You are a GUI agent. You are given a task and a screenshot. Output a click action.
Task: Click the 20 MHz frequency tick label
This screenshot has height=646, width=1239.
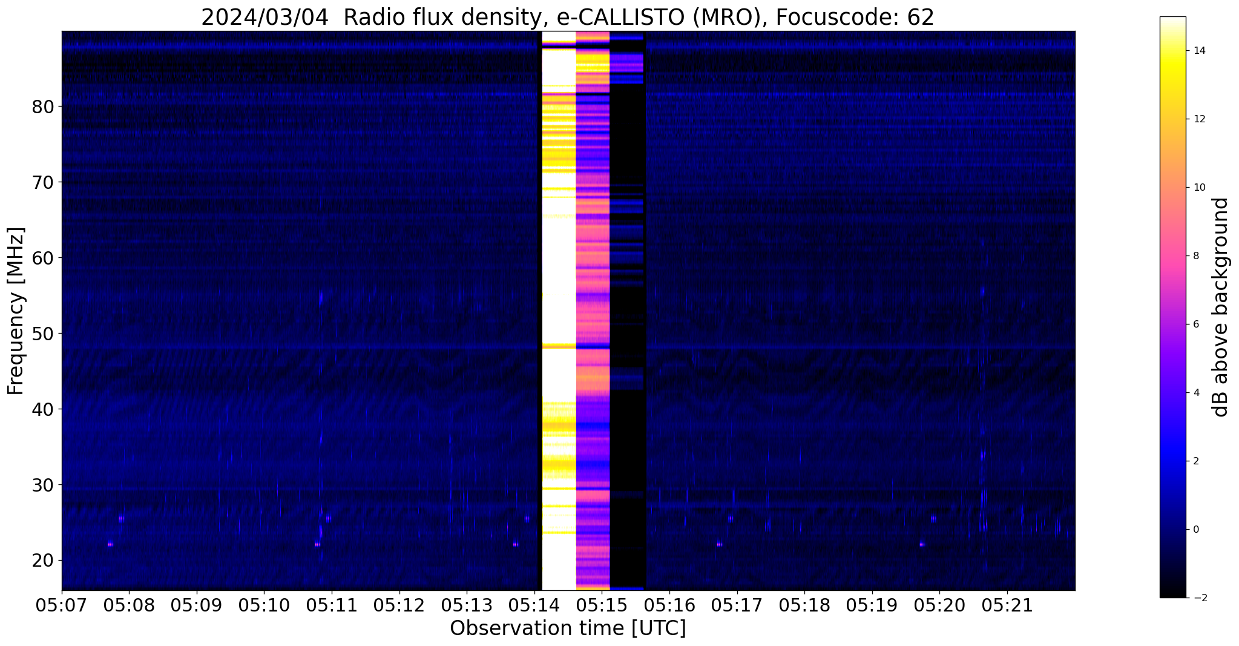[x=43, y=561]
